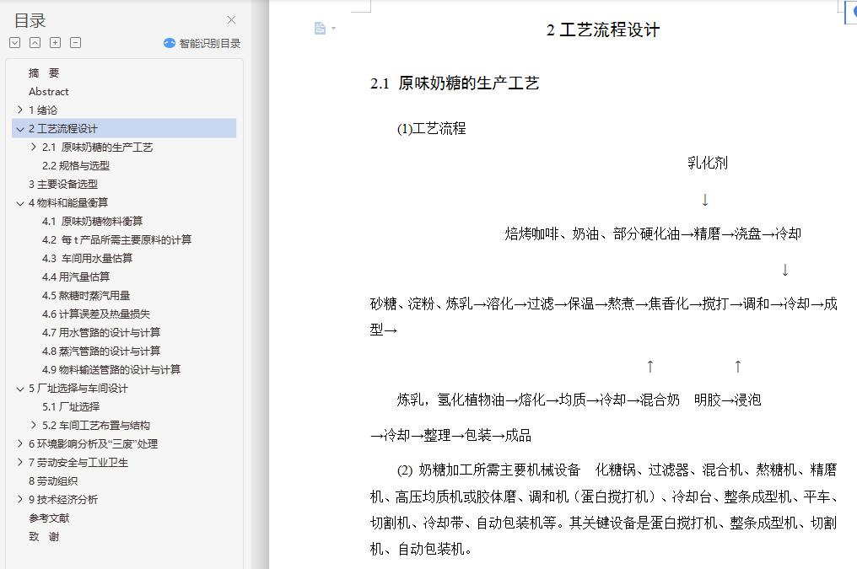
Task: Collapse the 4 物料和能量衡算 section
Action: point(20,203)
